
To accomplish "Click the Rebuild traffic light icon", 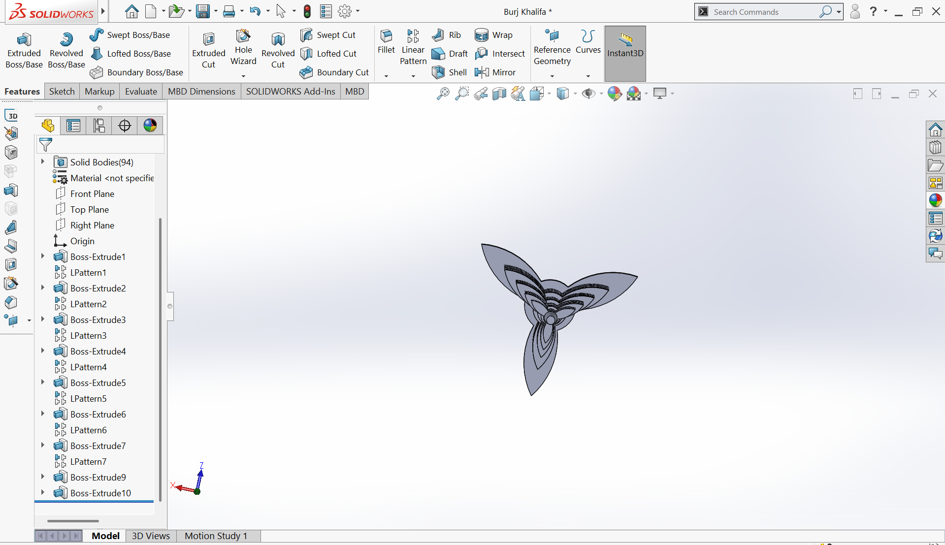I will (x=307, y=11).
